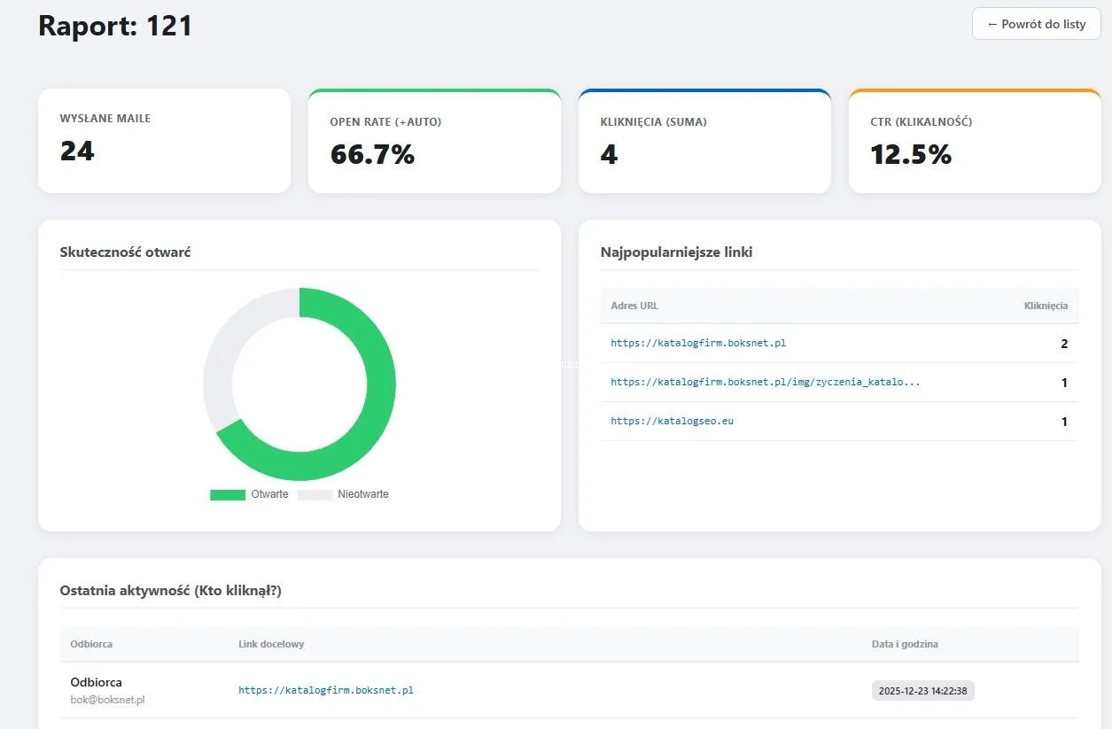Select the Open Rate (+Auto) card
The image size is (1112, 729).
tap(434, 141)
